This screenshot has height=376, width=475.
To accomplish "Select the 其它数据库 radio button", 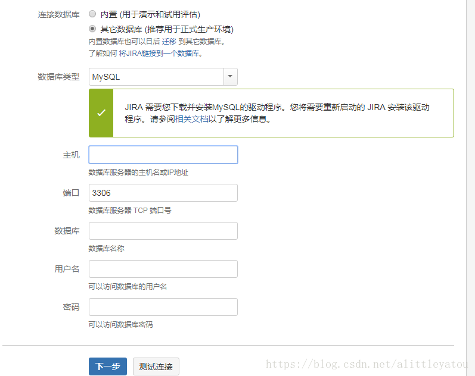I will (x=92, y=29).
